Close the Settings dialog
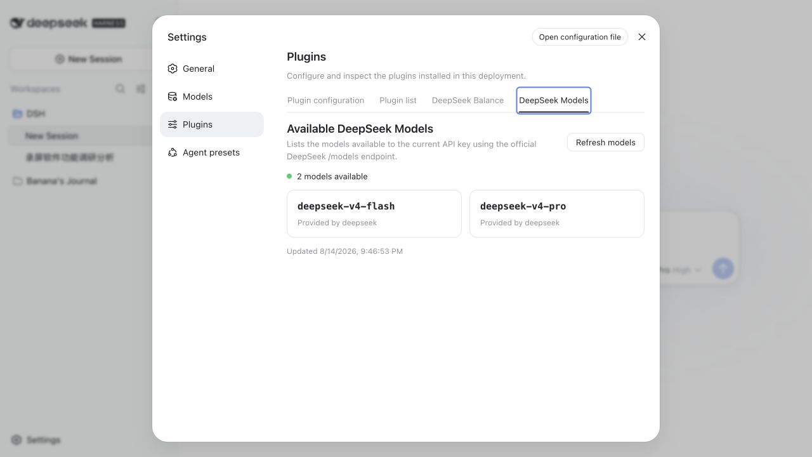The width and height of the screenshot is (812, 457). 642,37
